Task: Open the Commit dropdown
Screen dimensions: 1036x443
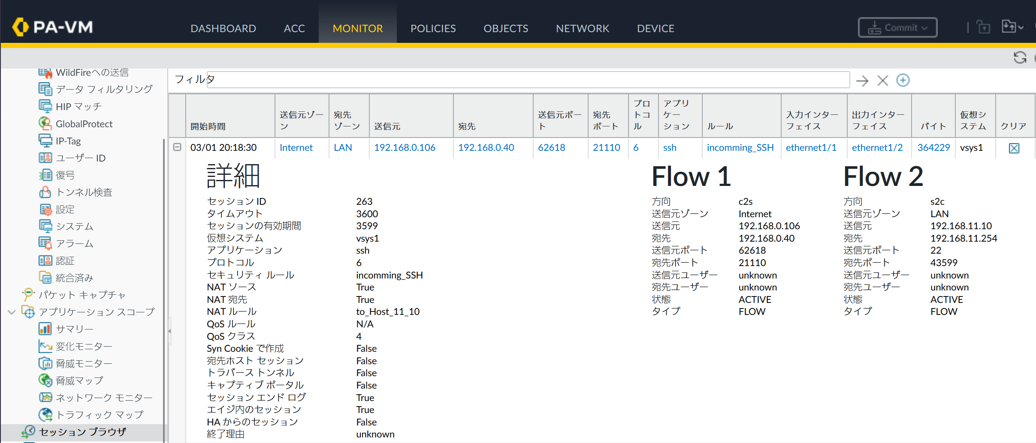Action: tap(897, 27)
